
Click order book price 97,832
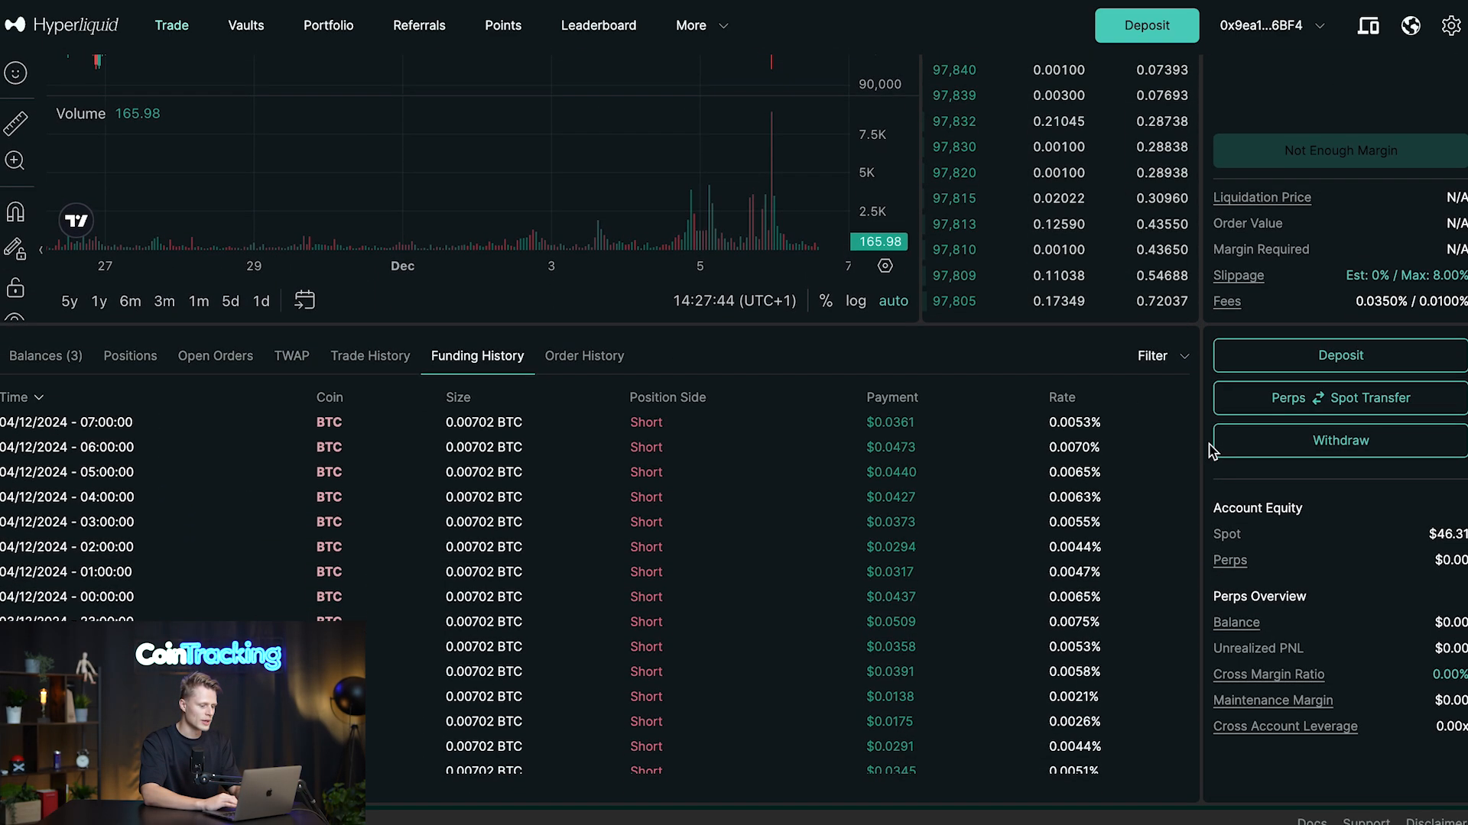(x=953, y=121)
